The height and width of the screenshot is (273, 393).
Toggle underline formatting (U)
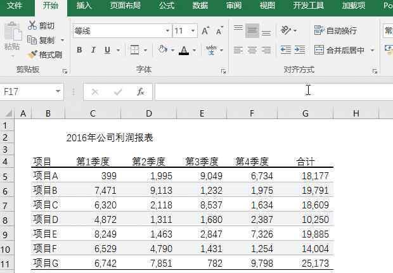tap(107, 50)
